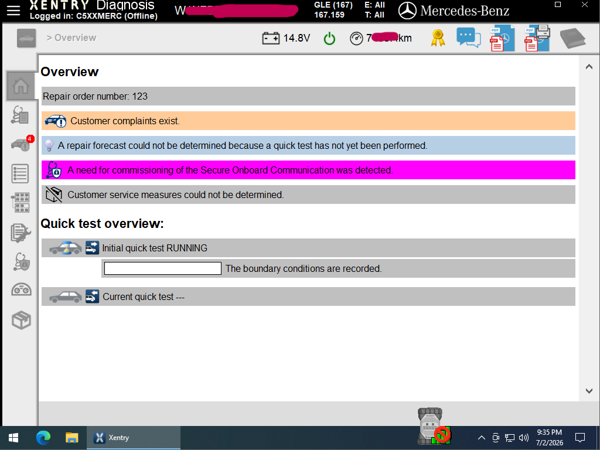
Task: Open the hamburger main menu
Action: coord(13,11)
